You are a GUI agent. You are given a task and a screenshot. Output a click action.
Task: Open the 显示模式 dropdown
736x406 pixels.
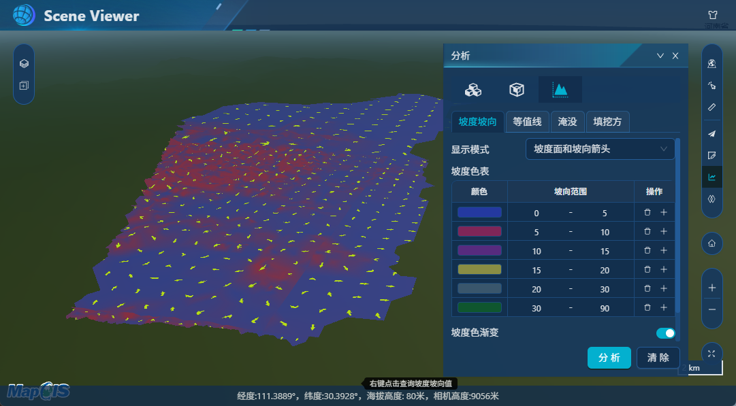point(600,149)
